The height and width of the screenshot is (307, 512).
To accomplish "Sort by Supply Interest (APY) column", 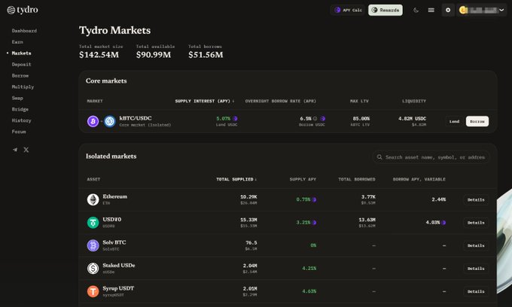I will coord(204,101).
